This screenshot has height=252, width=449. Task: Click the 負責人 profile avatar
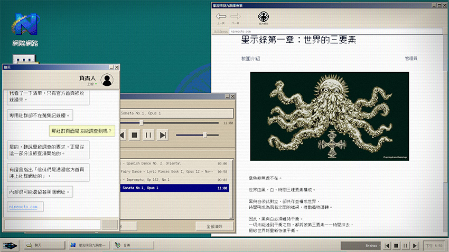point(107,80)
